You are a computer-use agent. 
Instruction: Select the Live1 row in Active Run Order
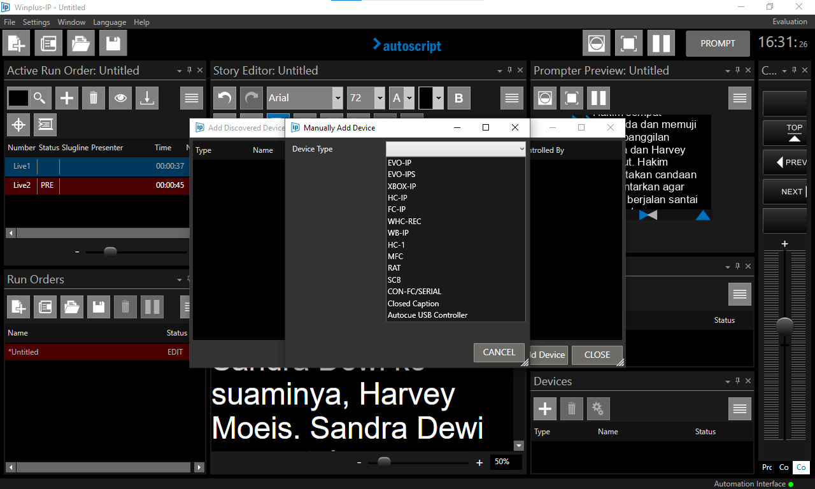click(x=97, y=166)
